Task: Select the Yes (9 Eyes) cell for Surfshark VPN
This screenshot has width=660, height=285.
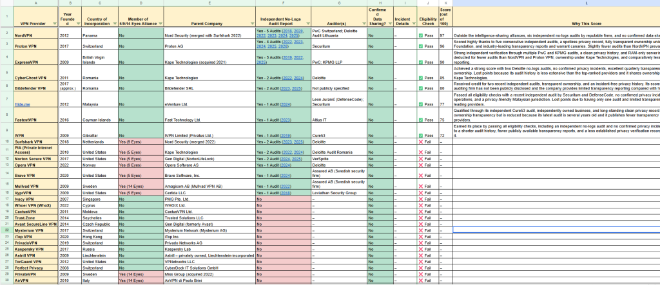Action: click(141, 142)
